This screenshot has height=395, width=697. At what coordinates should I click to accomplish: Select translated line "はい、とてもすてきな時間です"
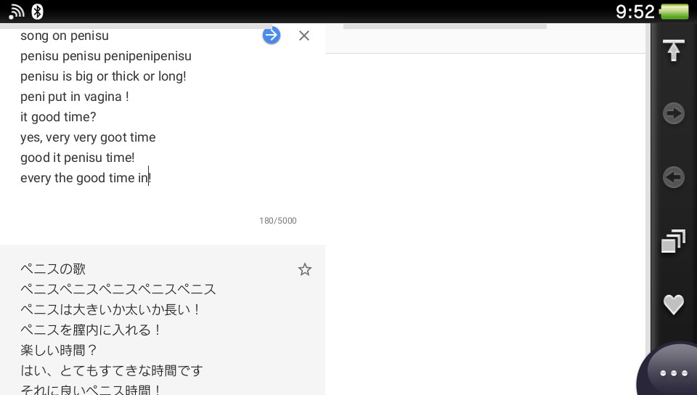(111, 370)
